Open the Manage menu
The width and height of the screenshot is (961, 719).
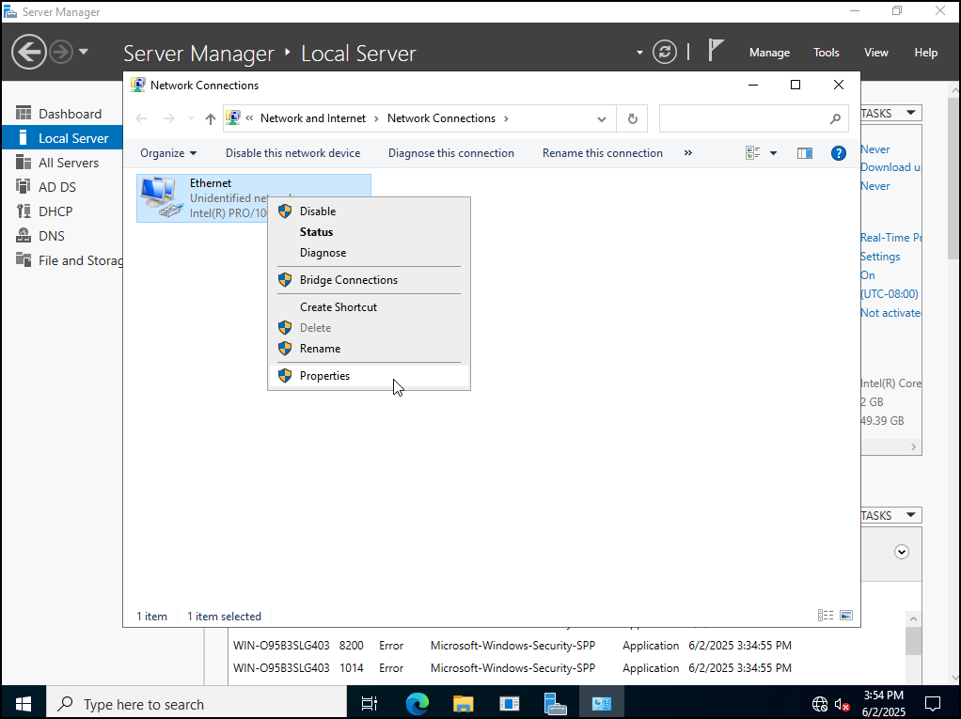(x=769, y=53)
